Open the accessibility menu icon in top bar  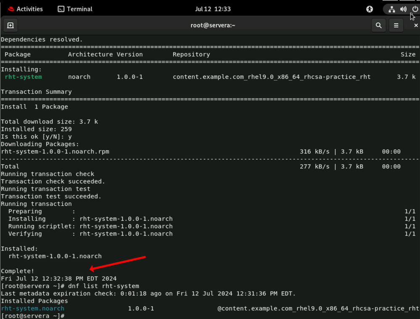[x=370, y=9]
